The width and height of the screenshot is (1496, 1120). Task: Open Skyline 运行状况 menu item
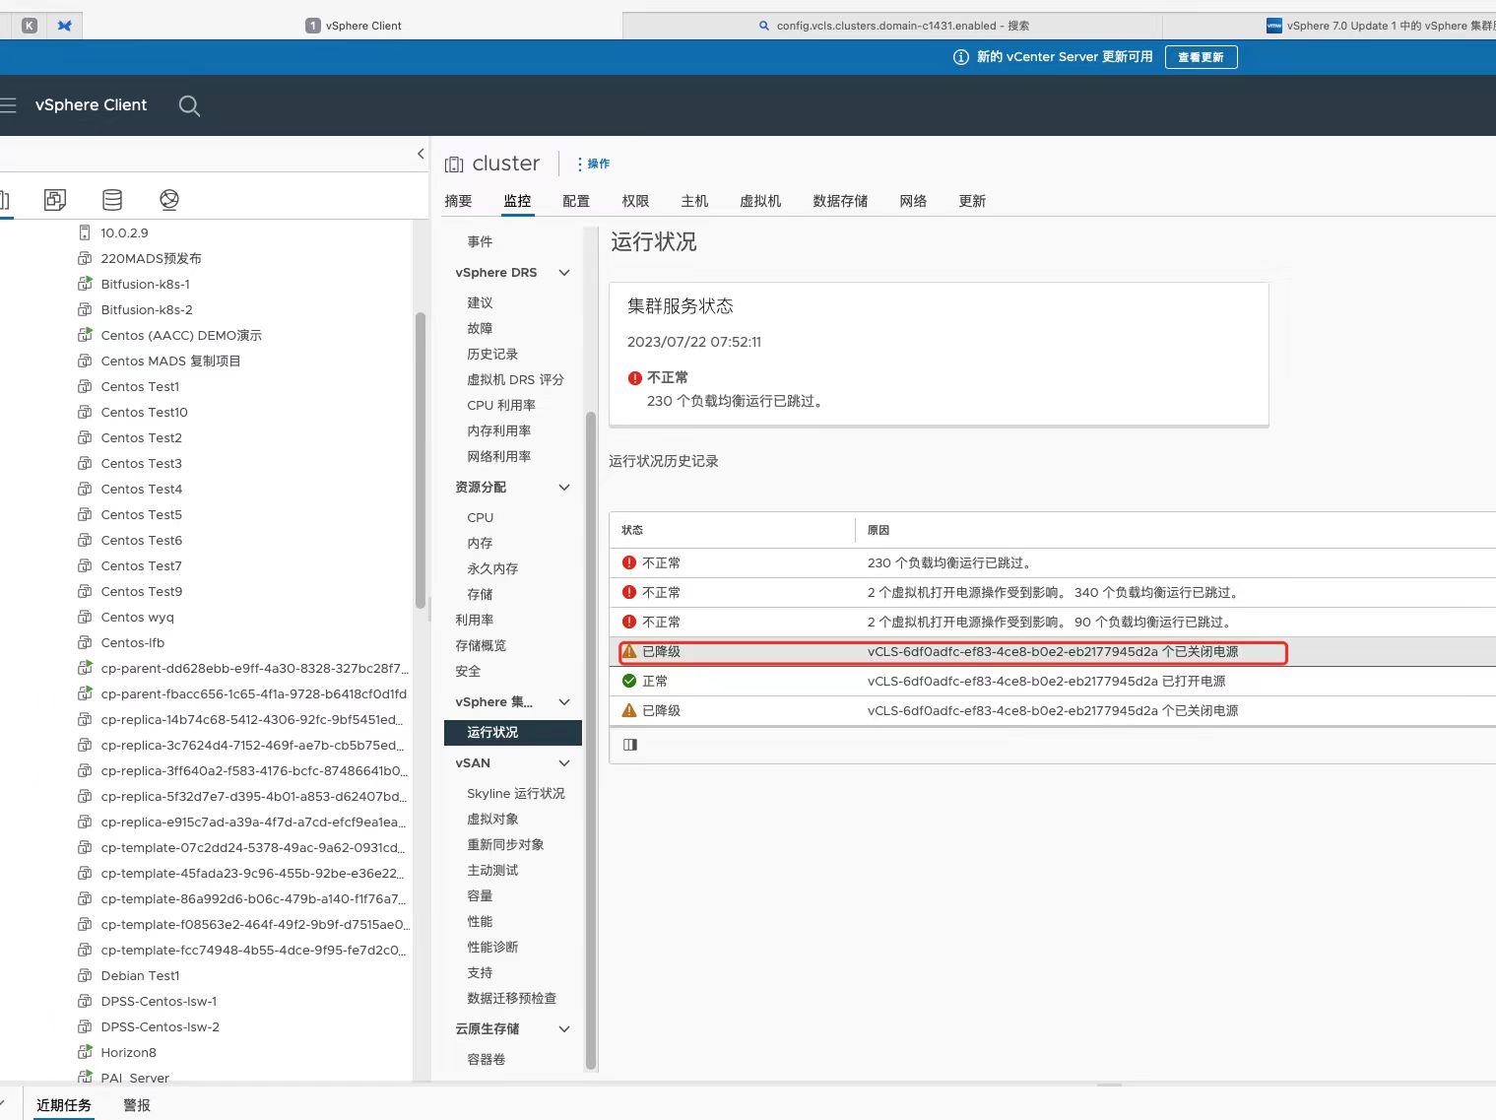pos(516,793)
